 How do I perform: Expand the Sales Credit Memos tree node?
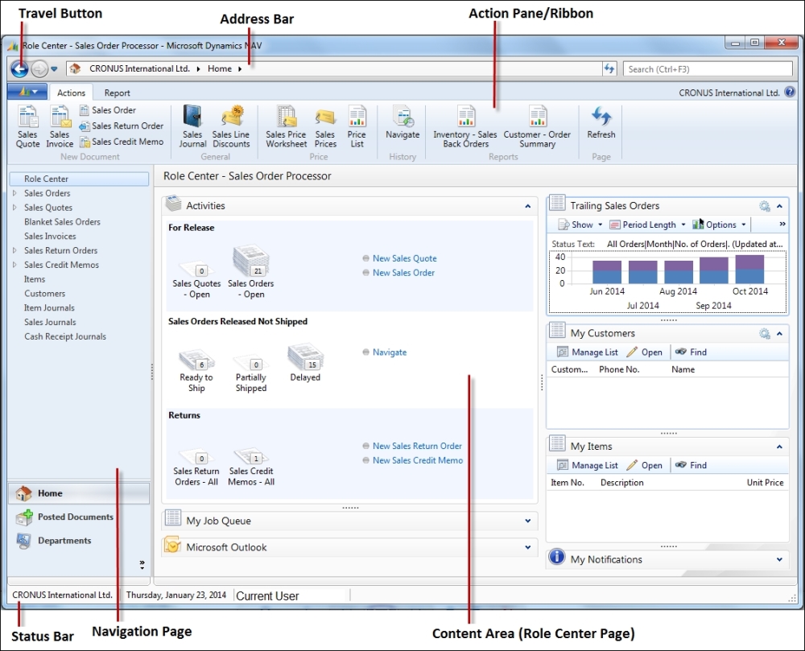click(x=14, y=266)
